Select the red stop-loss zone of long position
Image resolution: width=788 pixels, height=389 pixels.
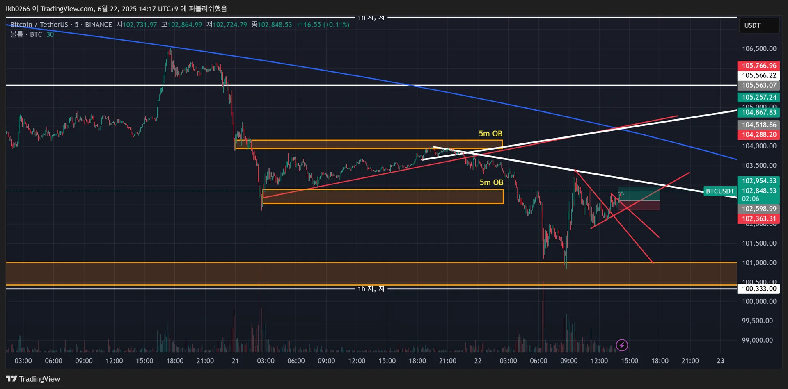coord(639,205)
